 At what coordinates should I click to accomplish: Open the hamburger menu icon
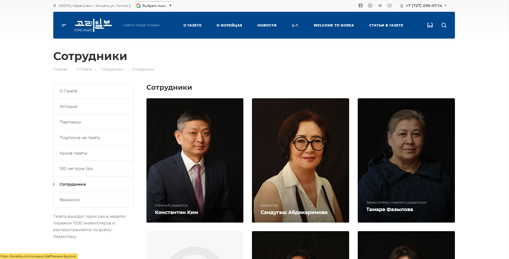64,25
